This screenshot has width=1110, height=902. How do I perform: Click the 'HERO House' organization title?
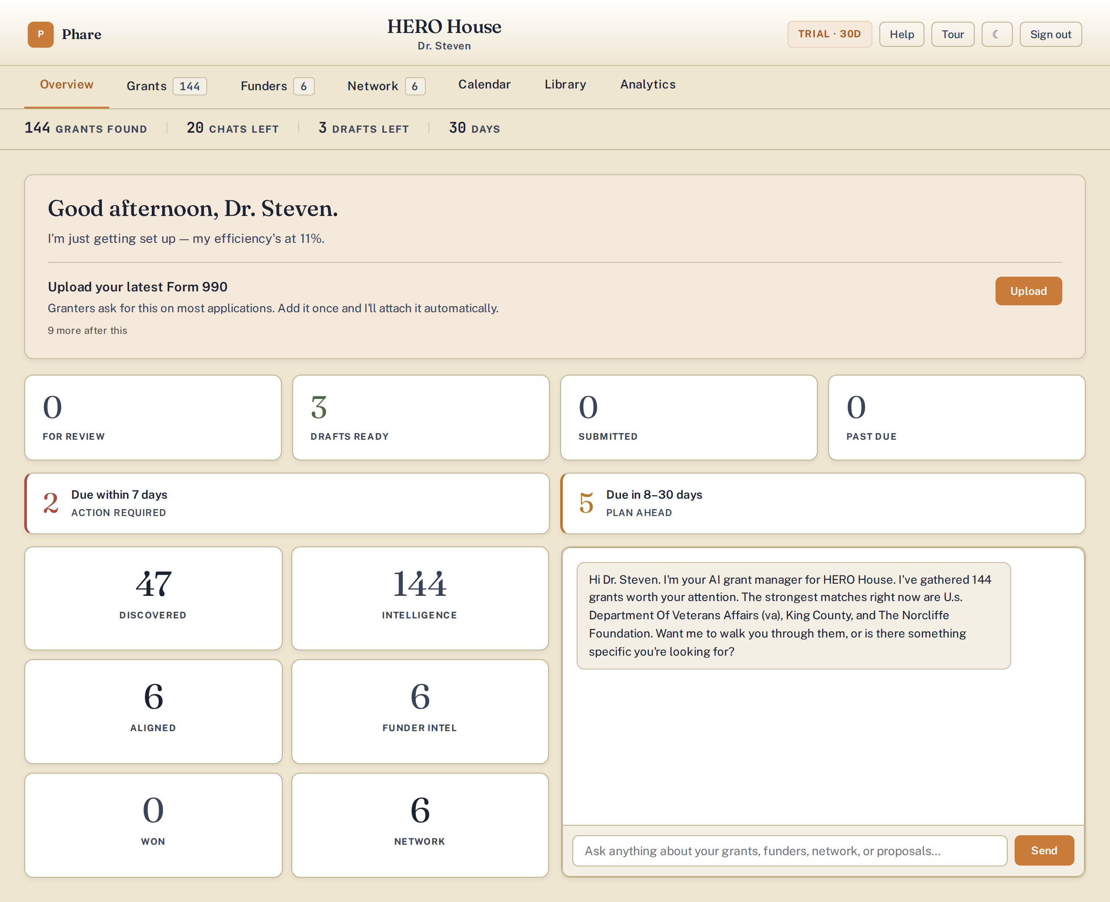tap(444, 26)
